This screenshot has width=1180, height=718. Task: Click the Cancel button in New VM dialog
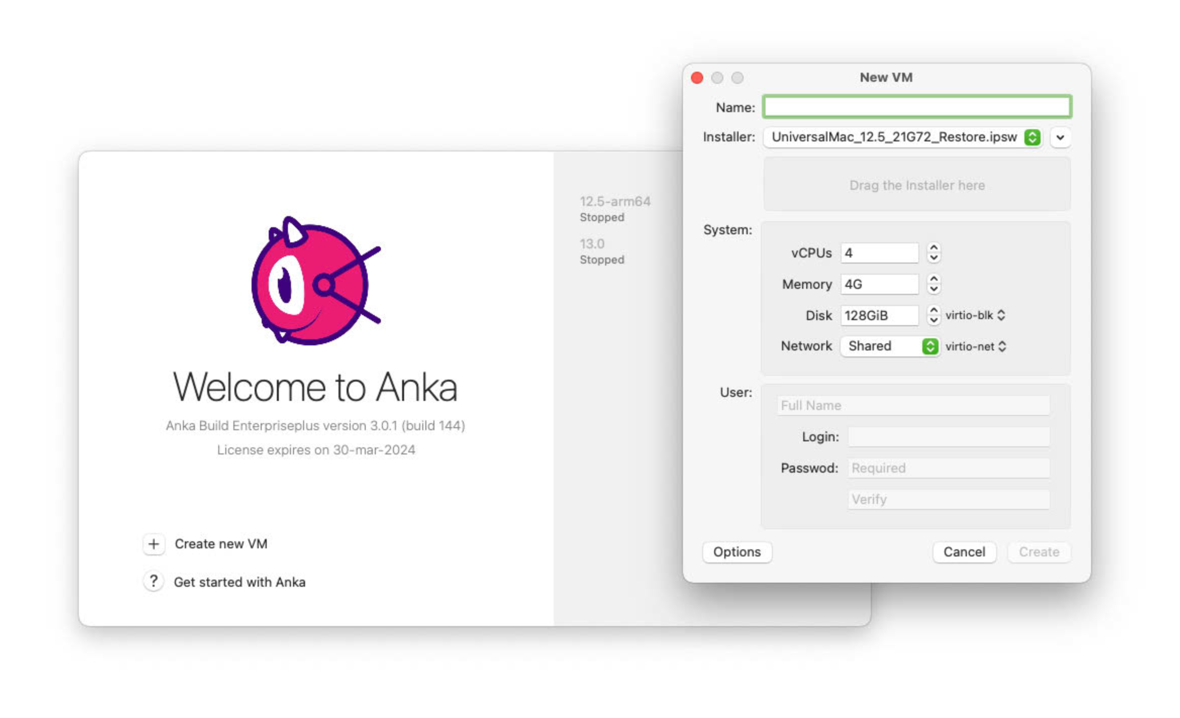(x=964, y=552)
